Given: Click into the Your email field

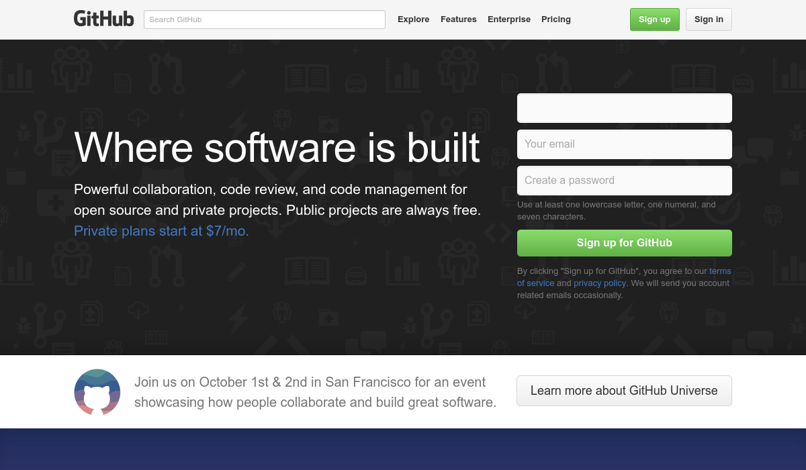Looking at the screenshot, I should 625,144.
